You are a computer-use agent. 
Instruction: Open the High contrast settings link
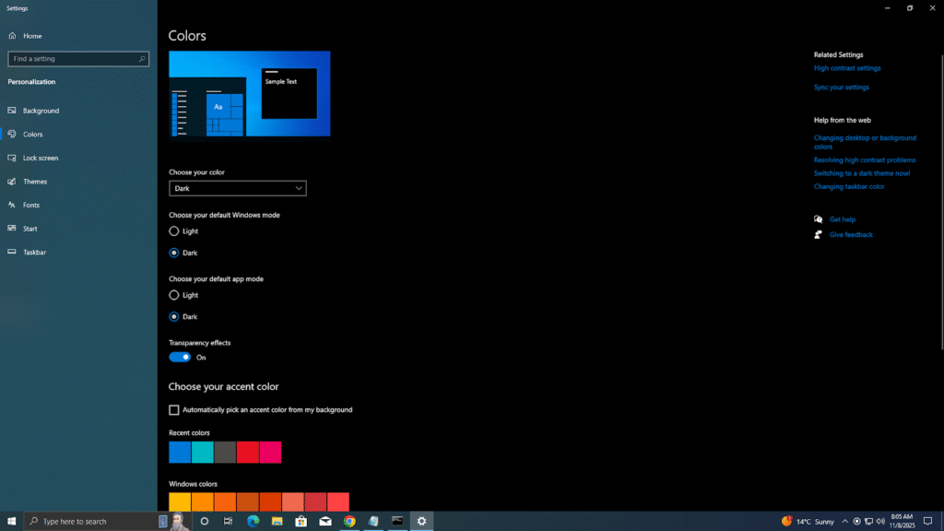pos(847,68)
